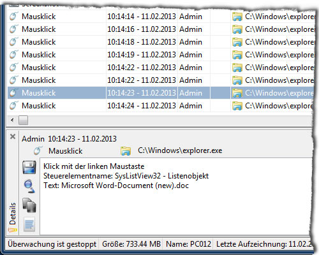This screenshot has width=319, height=255.
Task: Select the vertical Details tab
Action: [x=12, y=214]
